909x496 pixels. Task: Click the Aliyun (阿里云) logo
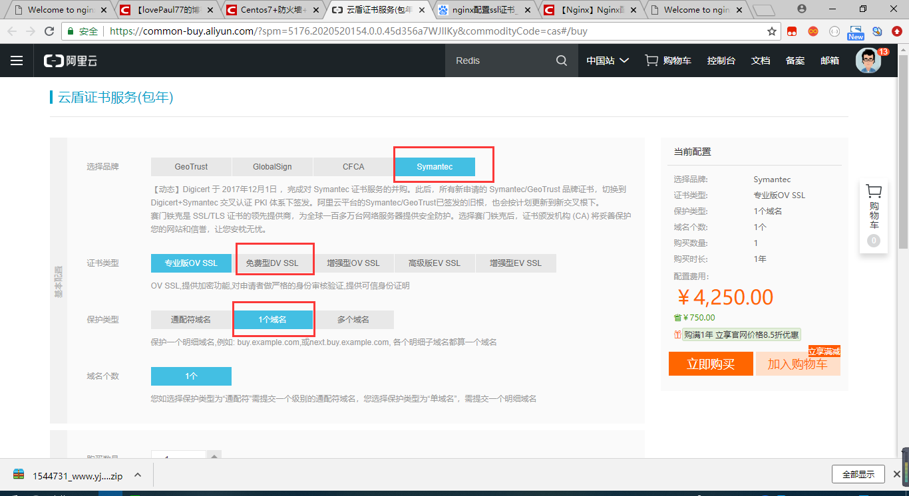tap(71, 61)
